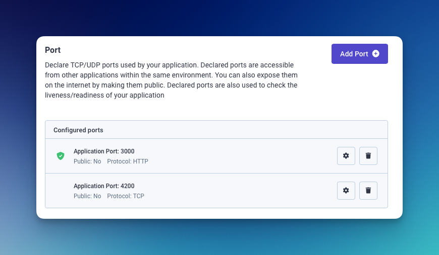Click the port description paragraph
The width and height of the screenshot is (439, 255).
point(172,80)
